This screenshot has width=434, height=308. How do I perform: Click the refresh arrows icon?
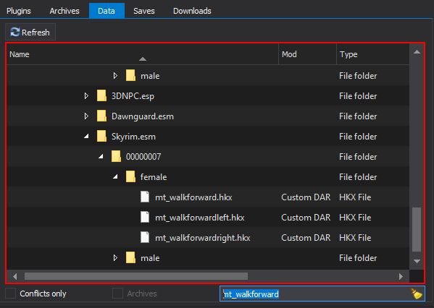point(15,33)
